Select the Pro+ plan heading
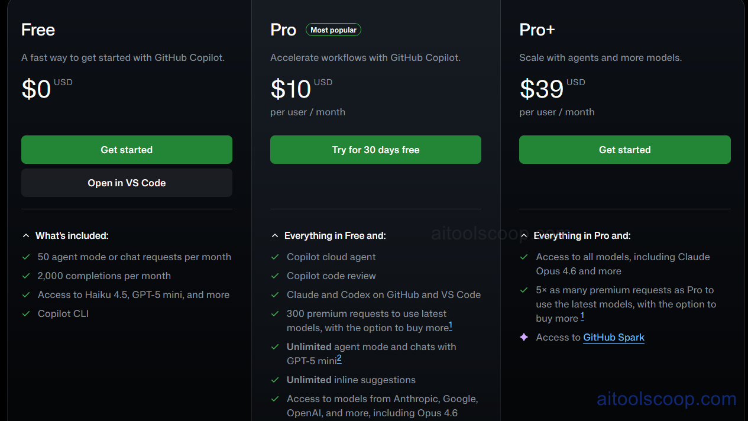Viewport: 748px width, 421px height. 536,29
